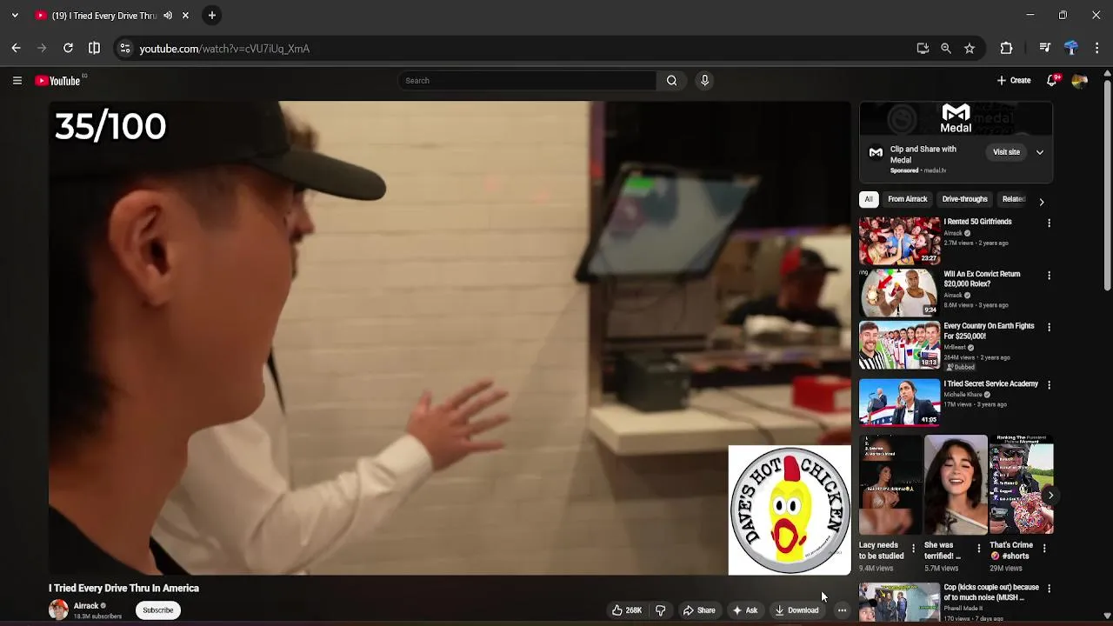
Task: Visit site for Medal ad
Action: [1006, 152]
